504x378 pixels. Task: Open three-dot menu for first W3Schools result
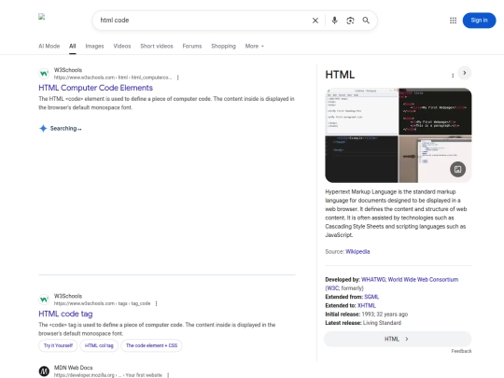(177, 77)
